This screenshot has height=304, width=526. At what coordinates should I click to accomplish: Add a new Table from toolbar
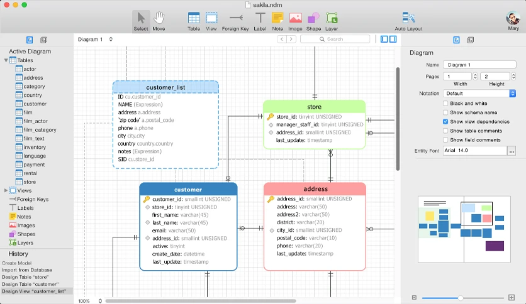coord(194,21)
